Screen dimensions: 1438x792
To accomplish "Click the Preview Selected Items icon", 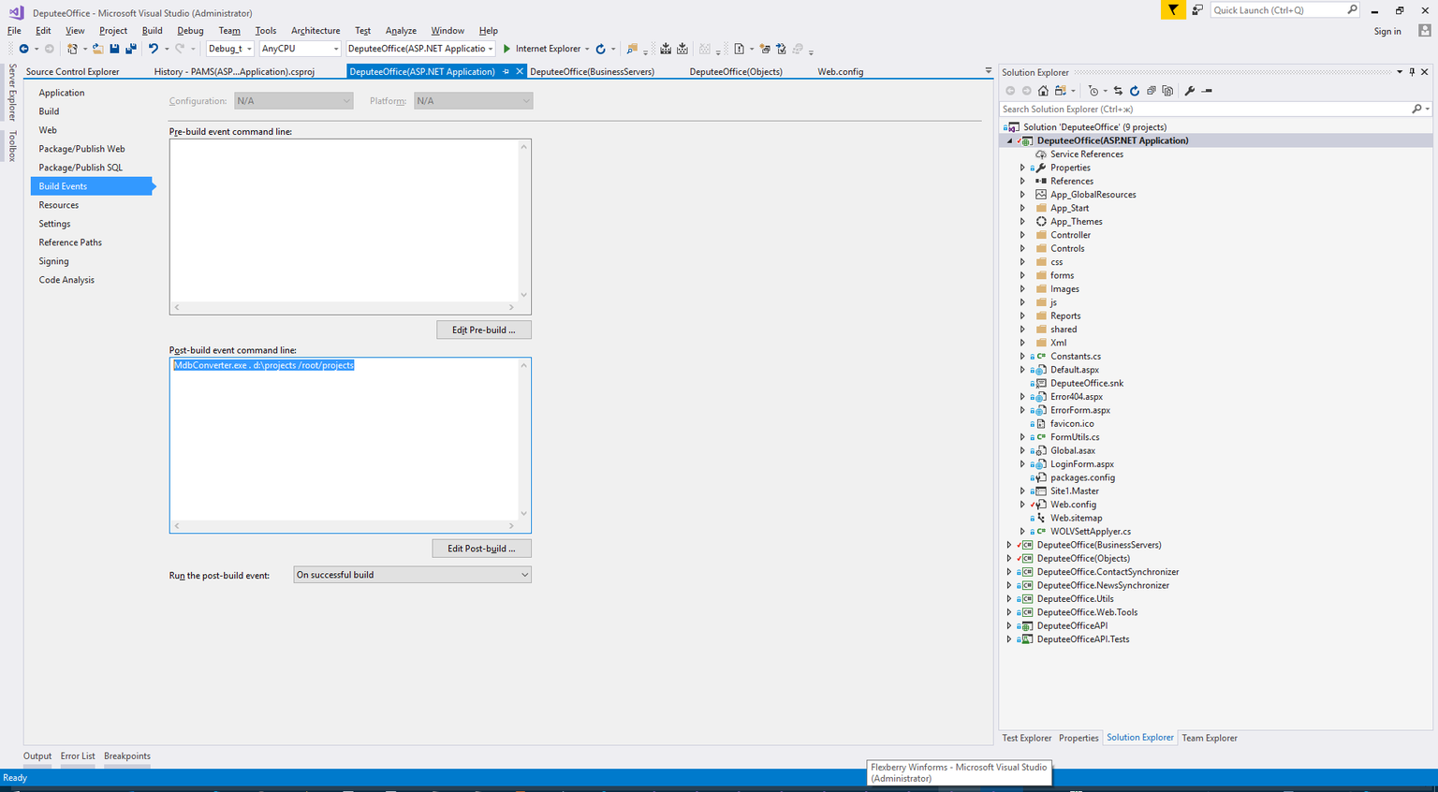I will click(1207, 91).
